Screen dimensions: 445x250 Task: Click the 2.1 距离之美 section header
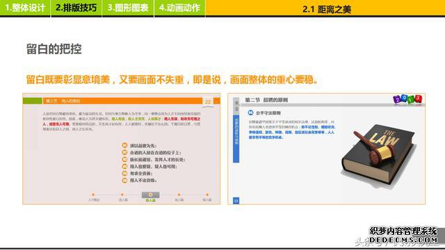pos(326,9)
